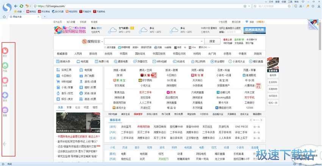Open 新闻头条 category
322x166 pixels.
63,61
